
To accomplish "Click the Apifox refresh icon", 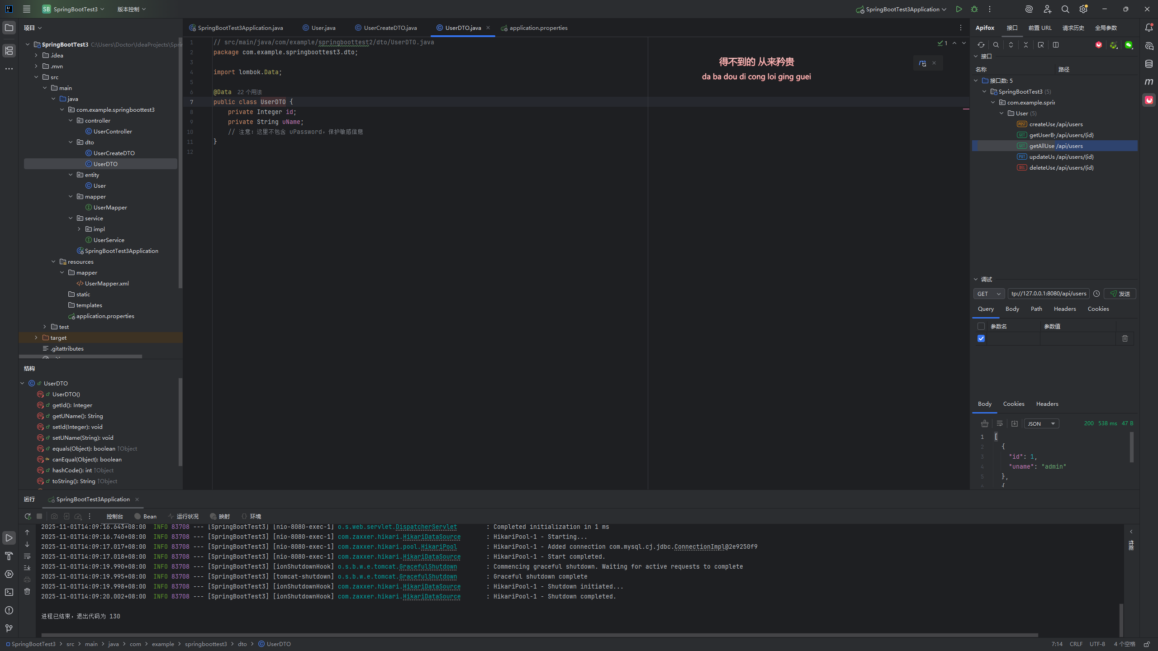I will coord(981,45).
